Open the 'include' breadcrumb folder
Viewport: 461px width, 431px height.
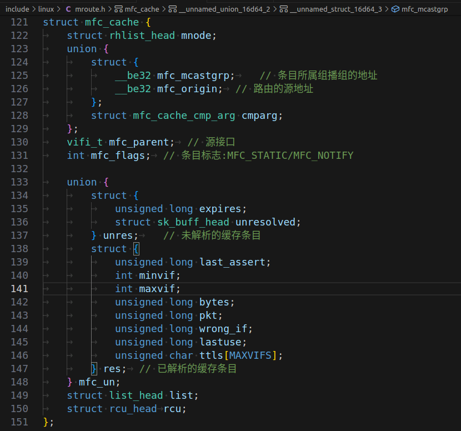coord(17,9)
